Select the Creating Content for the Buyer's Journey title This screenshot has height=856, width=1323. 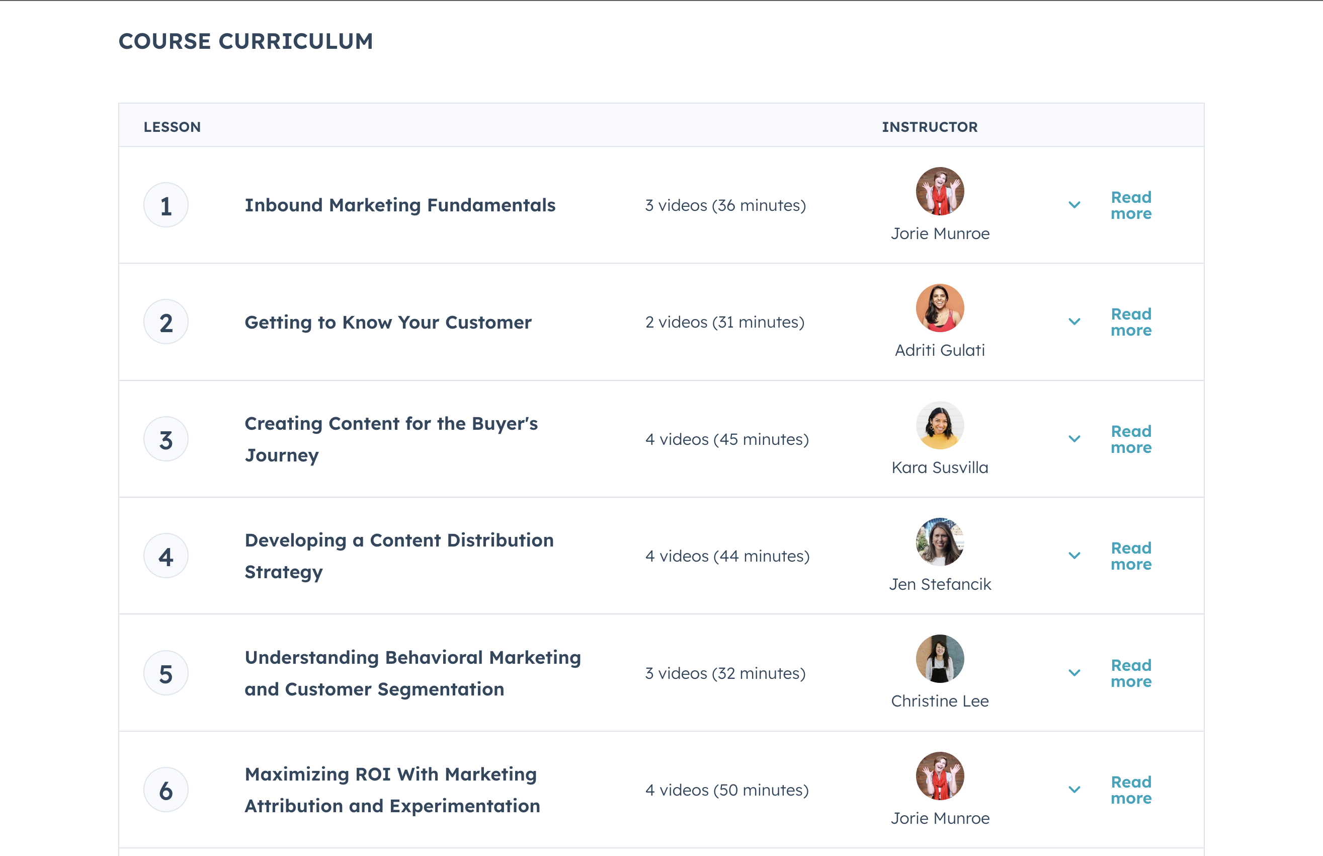tap(391, 439)
